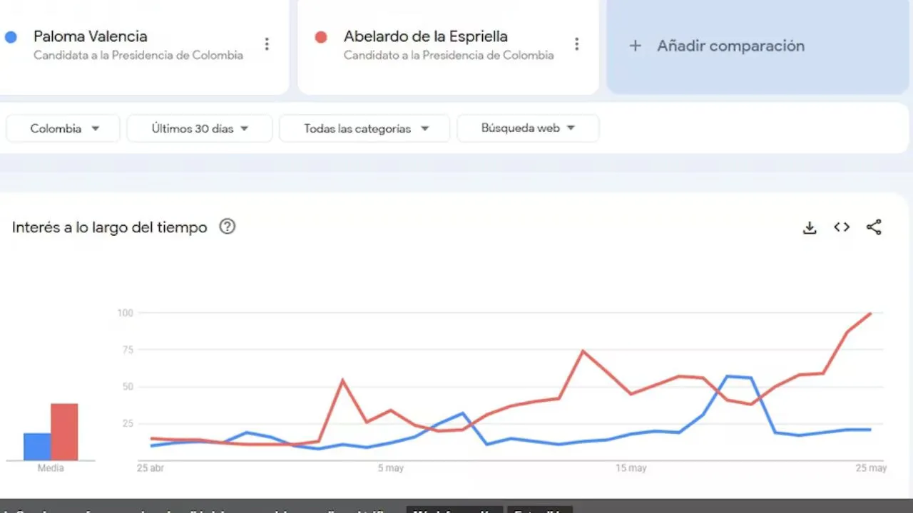Image resolution: width=913 pixels, height=513 pixels.
Task: Click the red line peak at 25 may
Action: pyautogui.click(x=870, y=313)
